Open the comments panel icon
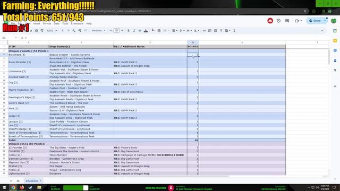 tap(287, 21)
